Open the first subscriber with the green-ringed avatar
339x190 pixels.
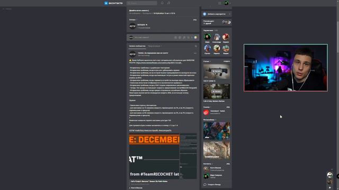[207, 37]
